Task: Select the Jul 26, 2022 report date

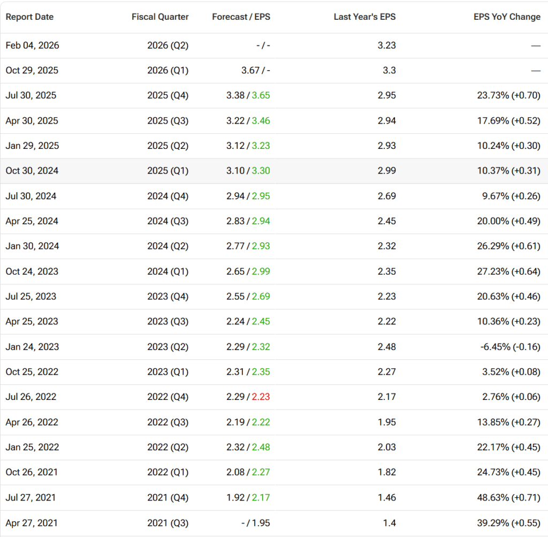Action: (31, 397)
